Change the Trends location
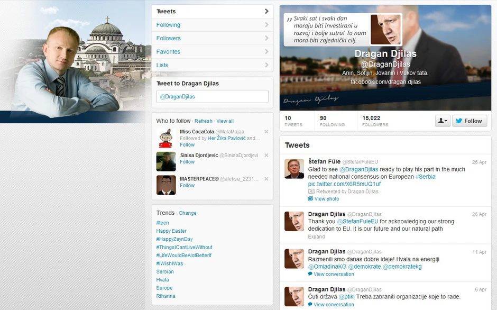Viewport: 497px width, 310px height. tap(188, 213)
